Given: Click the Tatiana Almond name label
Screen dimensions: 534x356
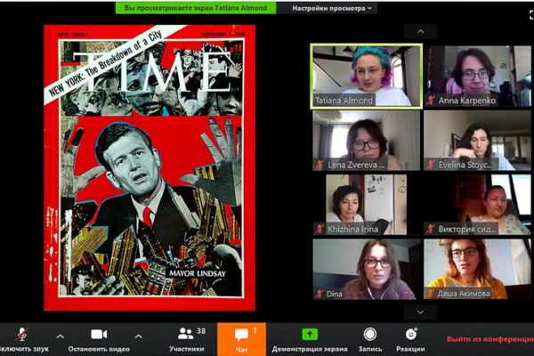Looking at the screenshot, I should tap(344, 101).
